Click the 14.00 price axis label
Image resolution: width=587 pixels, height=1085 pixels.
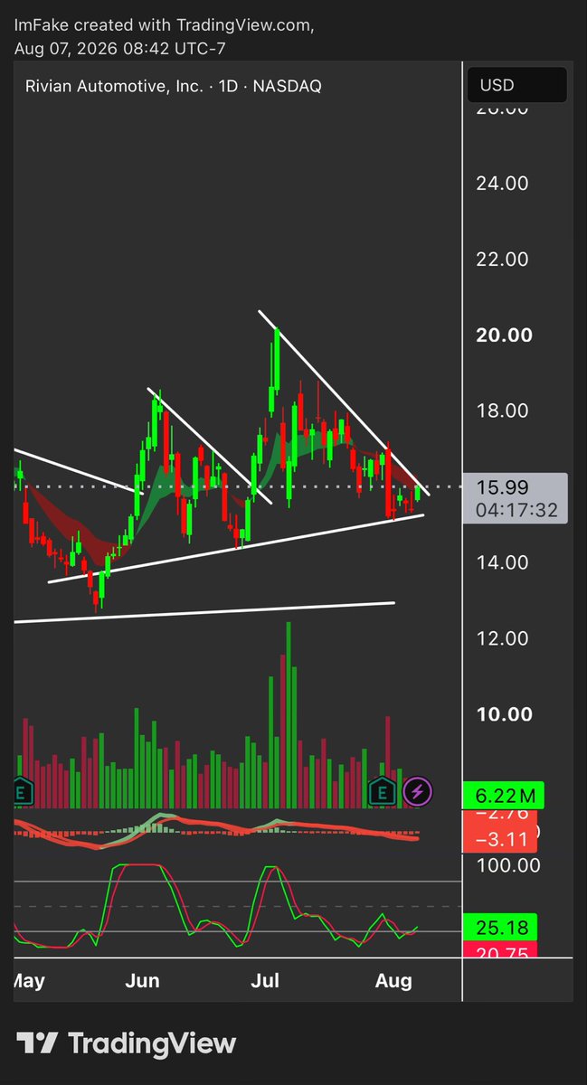[504, 562]
